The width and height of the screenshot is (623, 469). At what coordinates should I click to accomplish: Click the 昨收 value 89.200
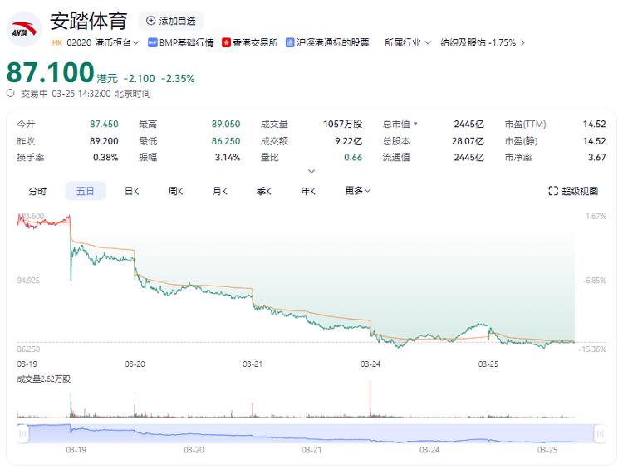pyautogui.click(x=104, y=141)
